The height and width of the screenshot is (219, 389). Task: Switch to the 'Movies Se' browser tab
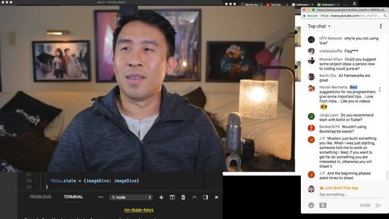[x=252, y=4]
